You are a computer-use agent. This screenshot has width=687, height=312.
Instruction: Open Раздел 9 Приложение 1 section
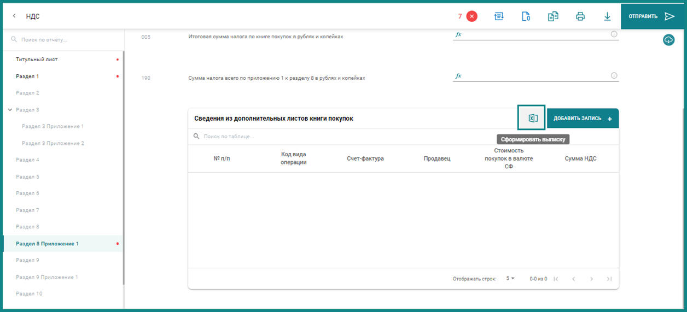(x=47, y=277)
